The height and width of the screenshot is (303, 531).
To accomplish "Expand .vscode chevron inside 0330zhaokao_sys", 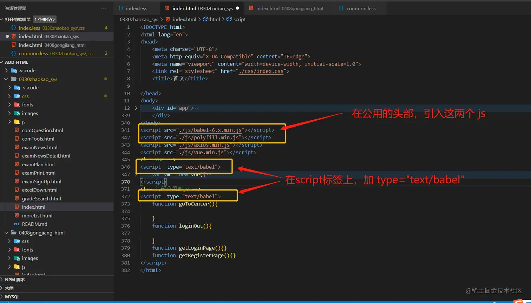I will pos(9,88).
